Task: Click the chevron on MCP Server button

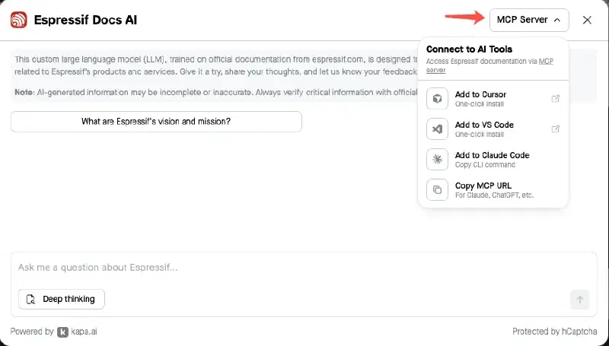Action: [x=557, y=20]
